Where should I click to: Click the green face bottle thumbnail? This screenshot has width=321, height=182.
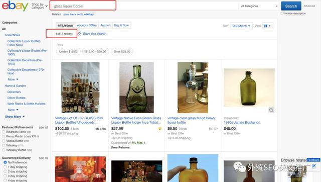point(136,87)
